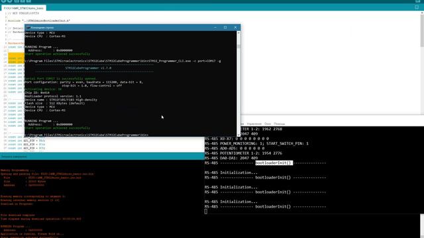Open the command prompt window system-menu icon

[x=28, y=28]
